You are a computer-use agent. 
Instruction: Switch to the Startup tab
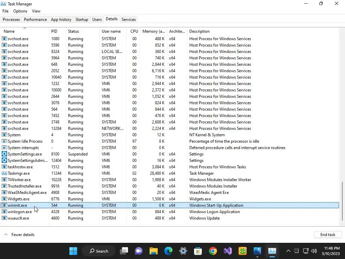point(82,19)
